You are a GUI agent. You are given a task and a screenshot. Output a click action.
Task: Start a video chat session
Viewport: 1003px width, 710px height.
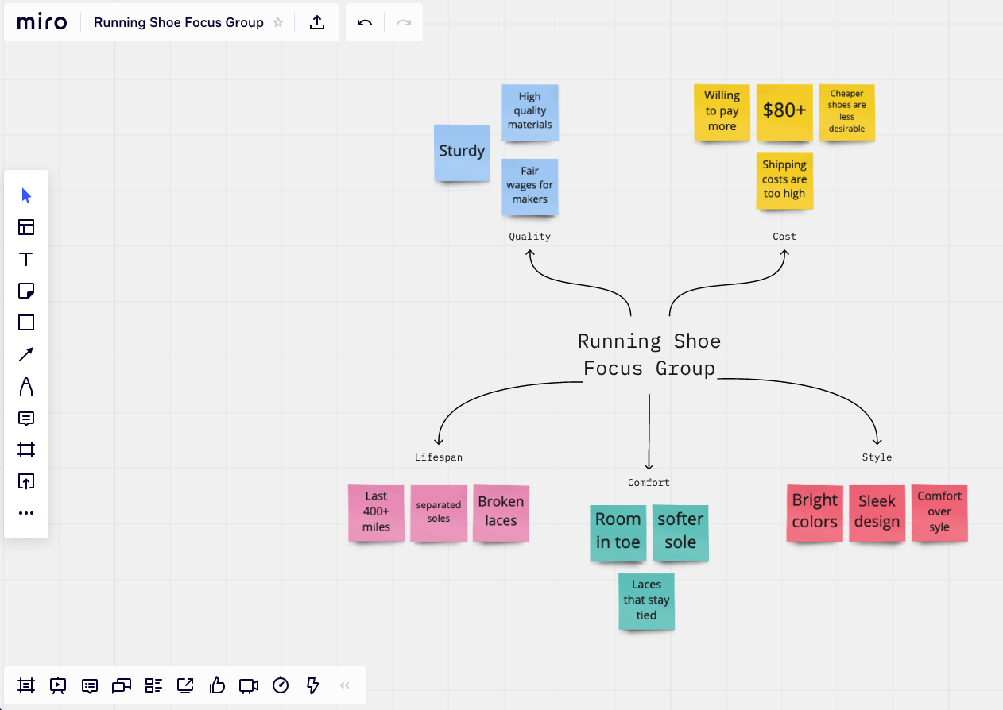click(x=248, y=685)
